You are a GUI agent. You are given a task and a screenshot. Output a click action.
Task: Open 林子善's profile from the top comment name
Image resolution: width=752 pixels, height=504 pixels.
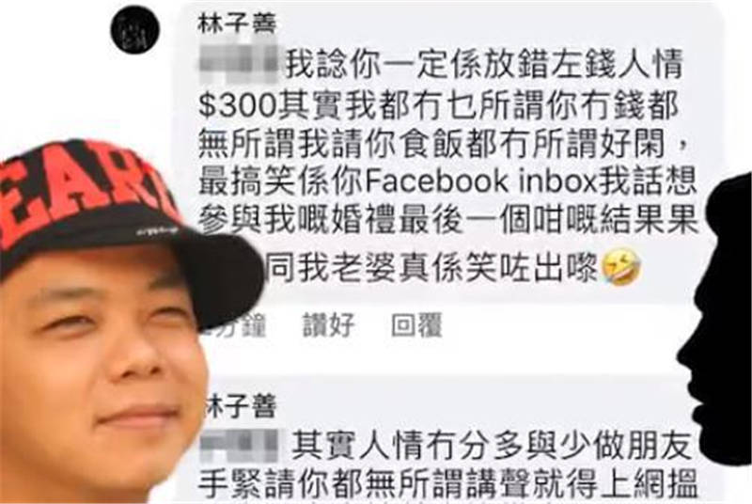click(x=238, y=23)
